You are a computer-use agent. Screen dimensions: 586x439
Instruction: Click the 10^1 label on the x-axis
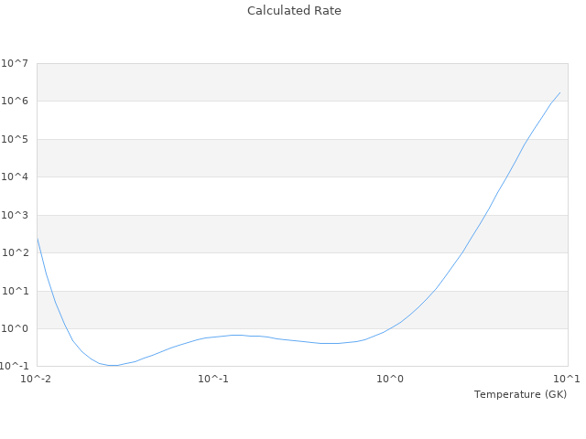[567, 379]
